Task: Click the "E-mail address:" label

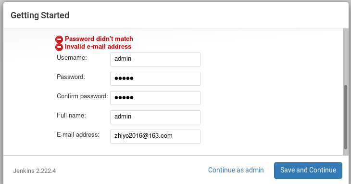Action: (78, 135)
